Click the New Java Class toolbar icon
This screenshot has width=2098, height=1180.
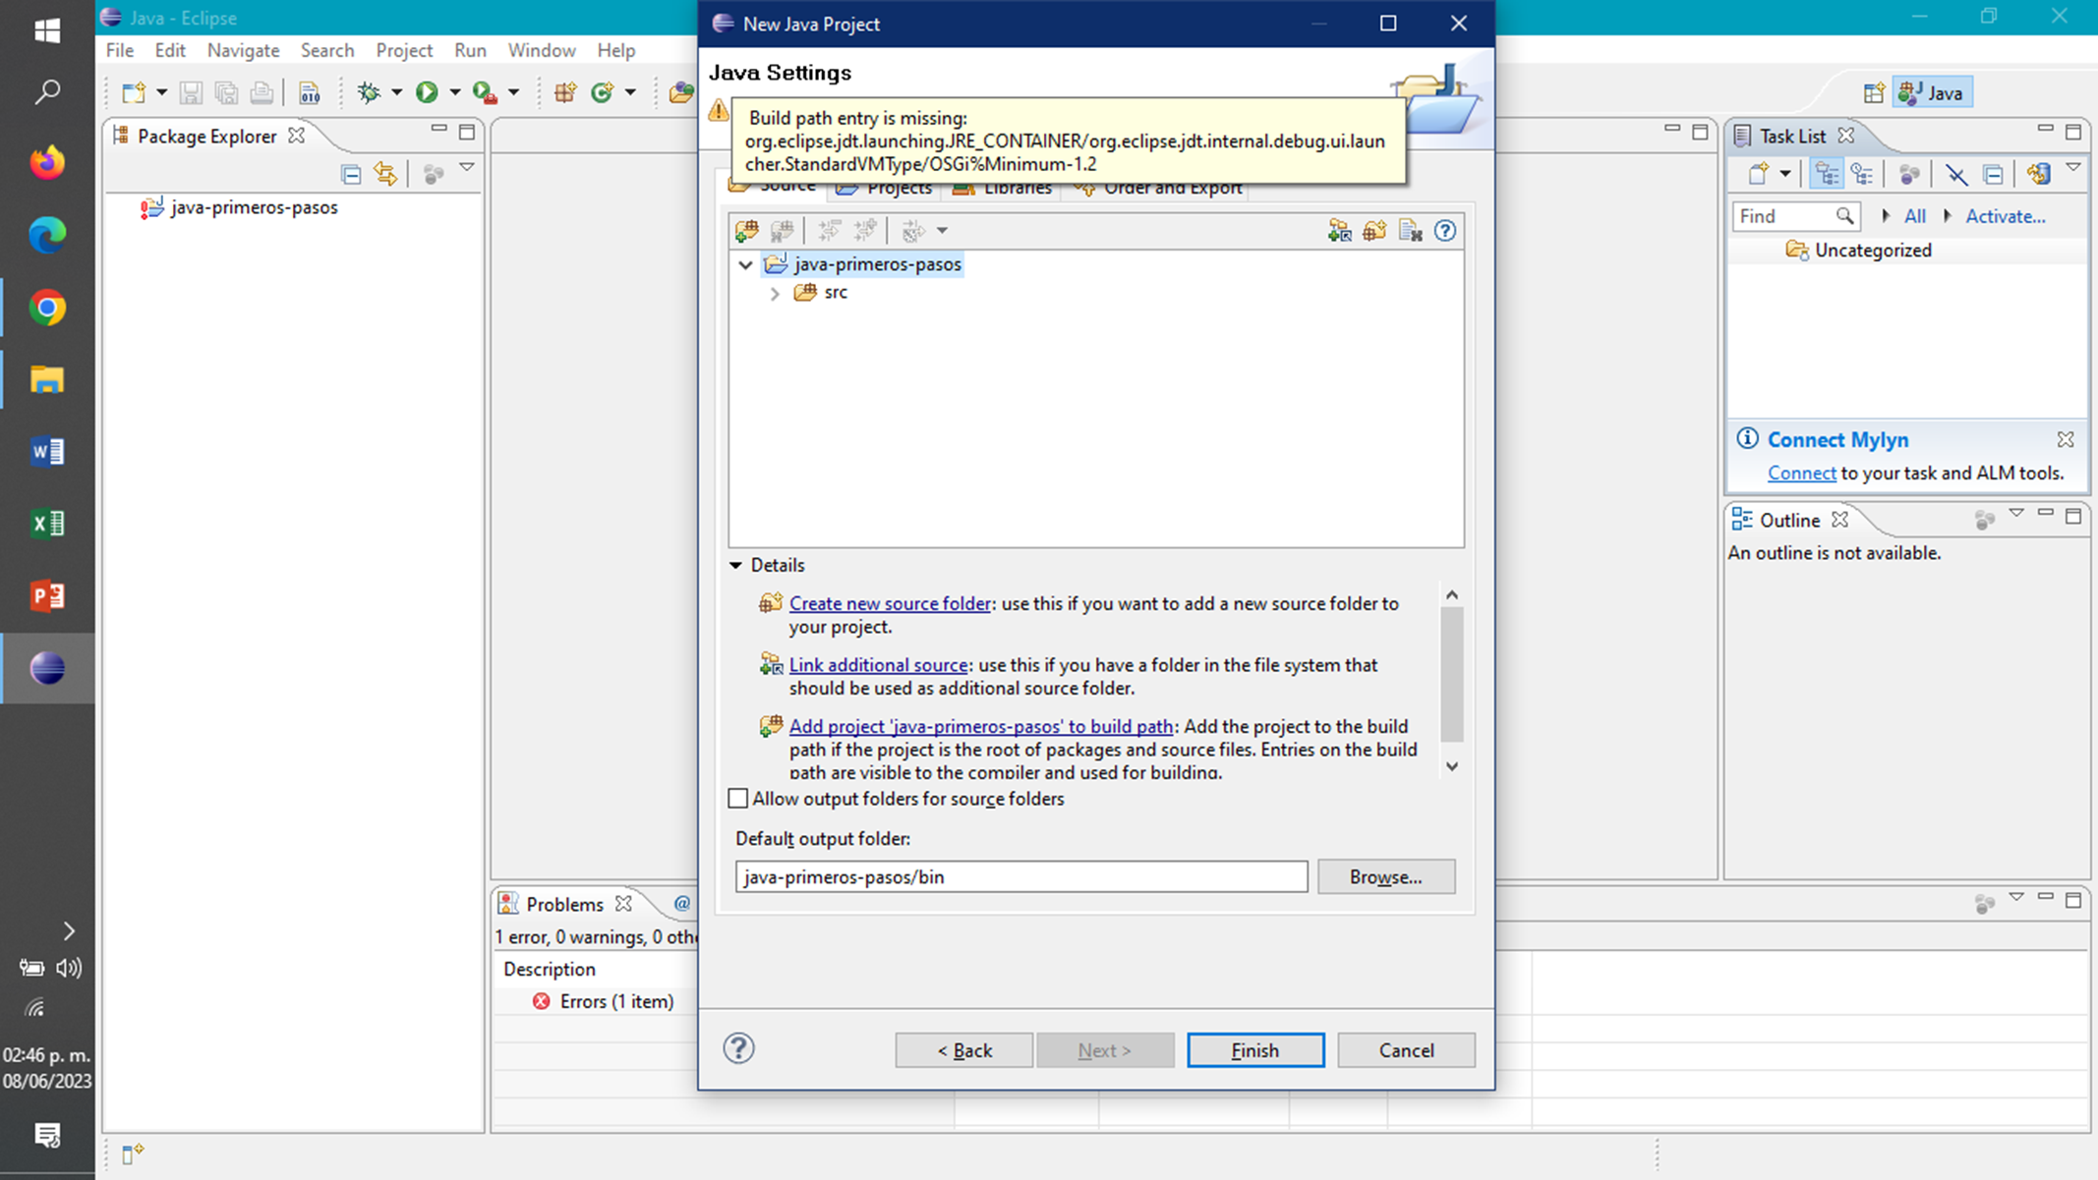pos(602,92)
